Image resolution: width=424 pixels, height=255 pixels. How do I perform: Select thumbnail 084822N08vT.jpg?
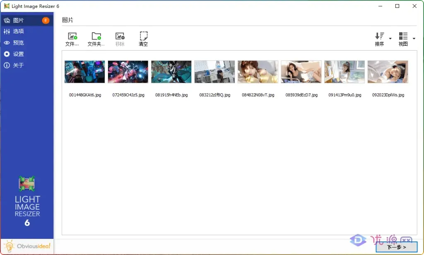[x=258, y=72]
